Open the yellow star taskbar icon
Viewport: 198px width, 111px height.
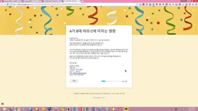pos(113,109)
